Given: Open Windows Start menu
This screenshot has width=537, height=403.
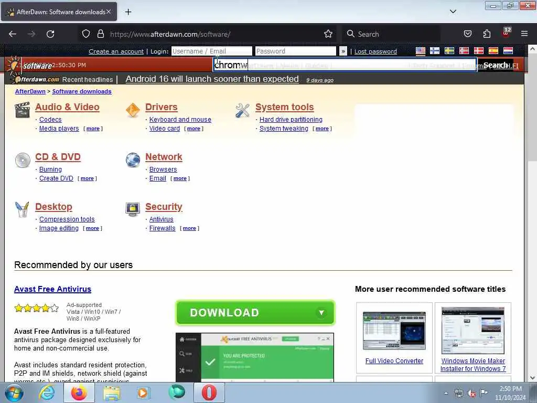Looking at the screenshot, I should [x=14, y=393].
